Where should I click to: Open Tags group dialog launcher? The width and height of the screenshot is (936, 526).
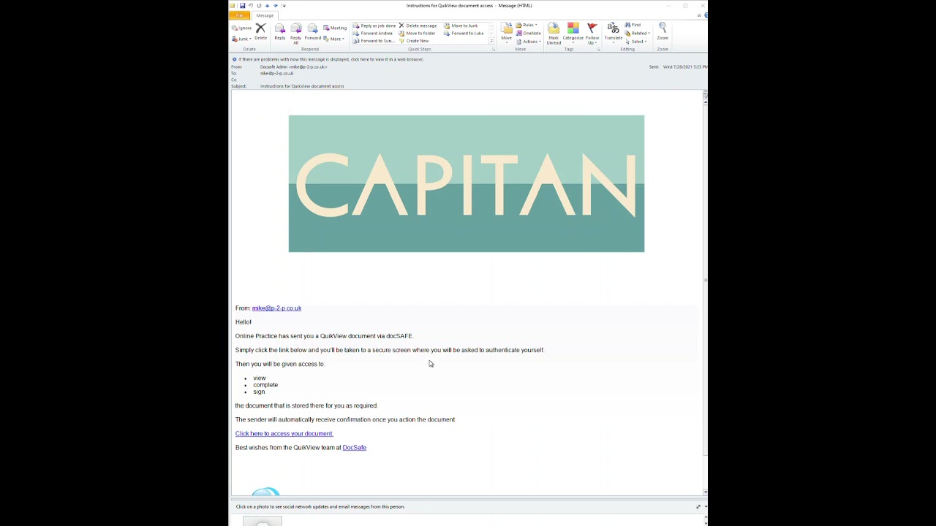coord(598,49)
